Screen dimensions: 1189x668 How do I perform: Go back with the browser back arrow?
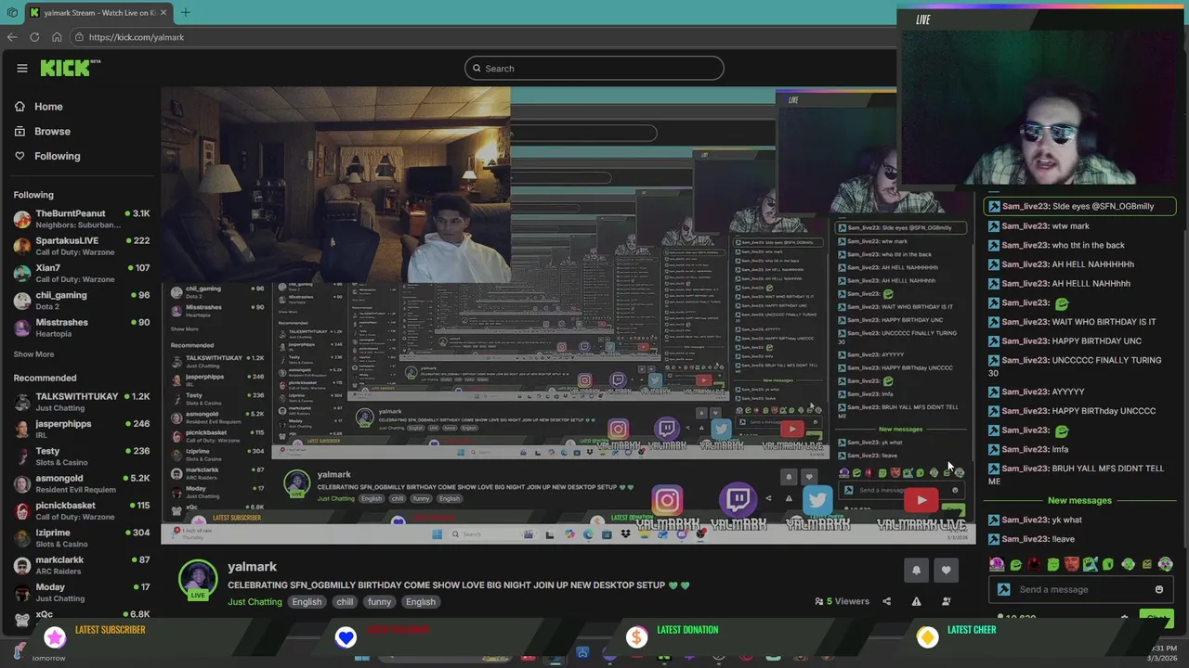click(x=12, y=37)
